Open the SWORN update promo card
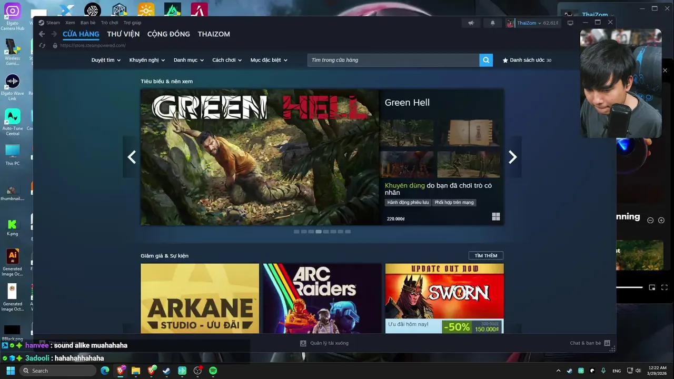The image size is (674, 379). [444, 298]
